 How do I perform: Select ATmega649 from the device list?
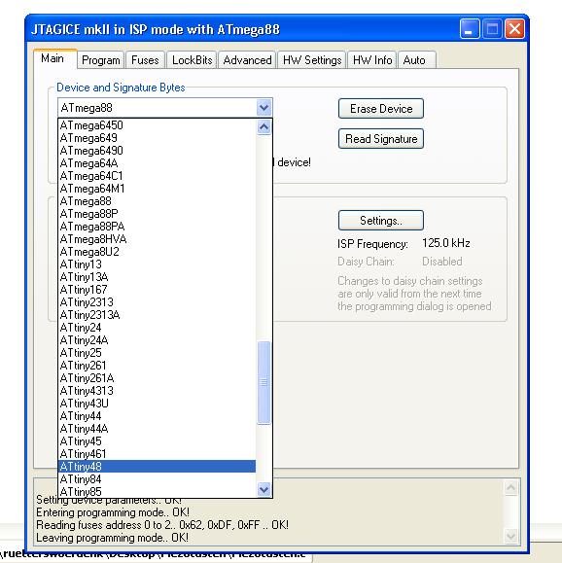point(157,138)
